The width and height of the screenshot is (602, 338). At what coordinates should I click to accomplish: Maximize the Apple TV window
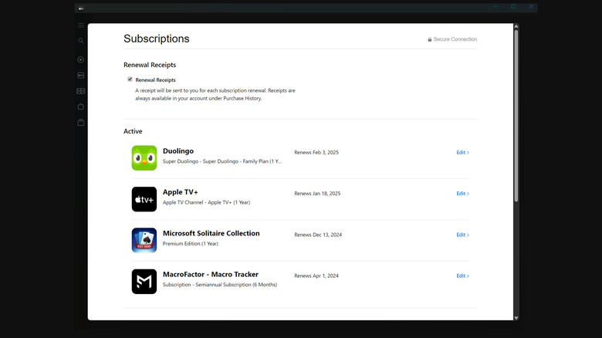[513, 7]
